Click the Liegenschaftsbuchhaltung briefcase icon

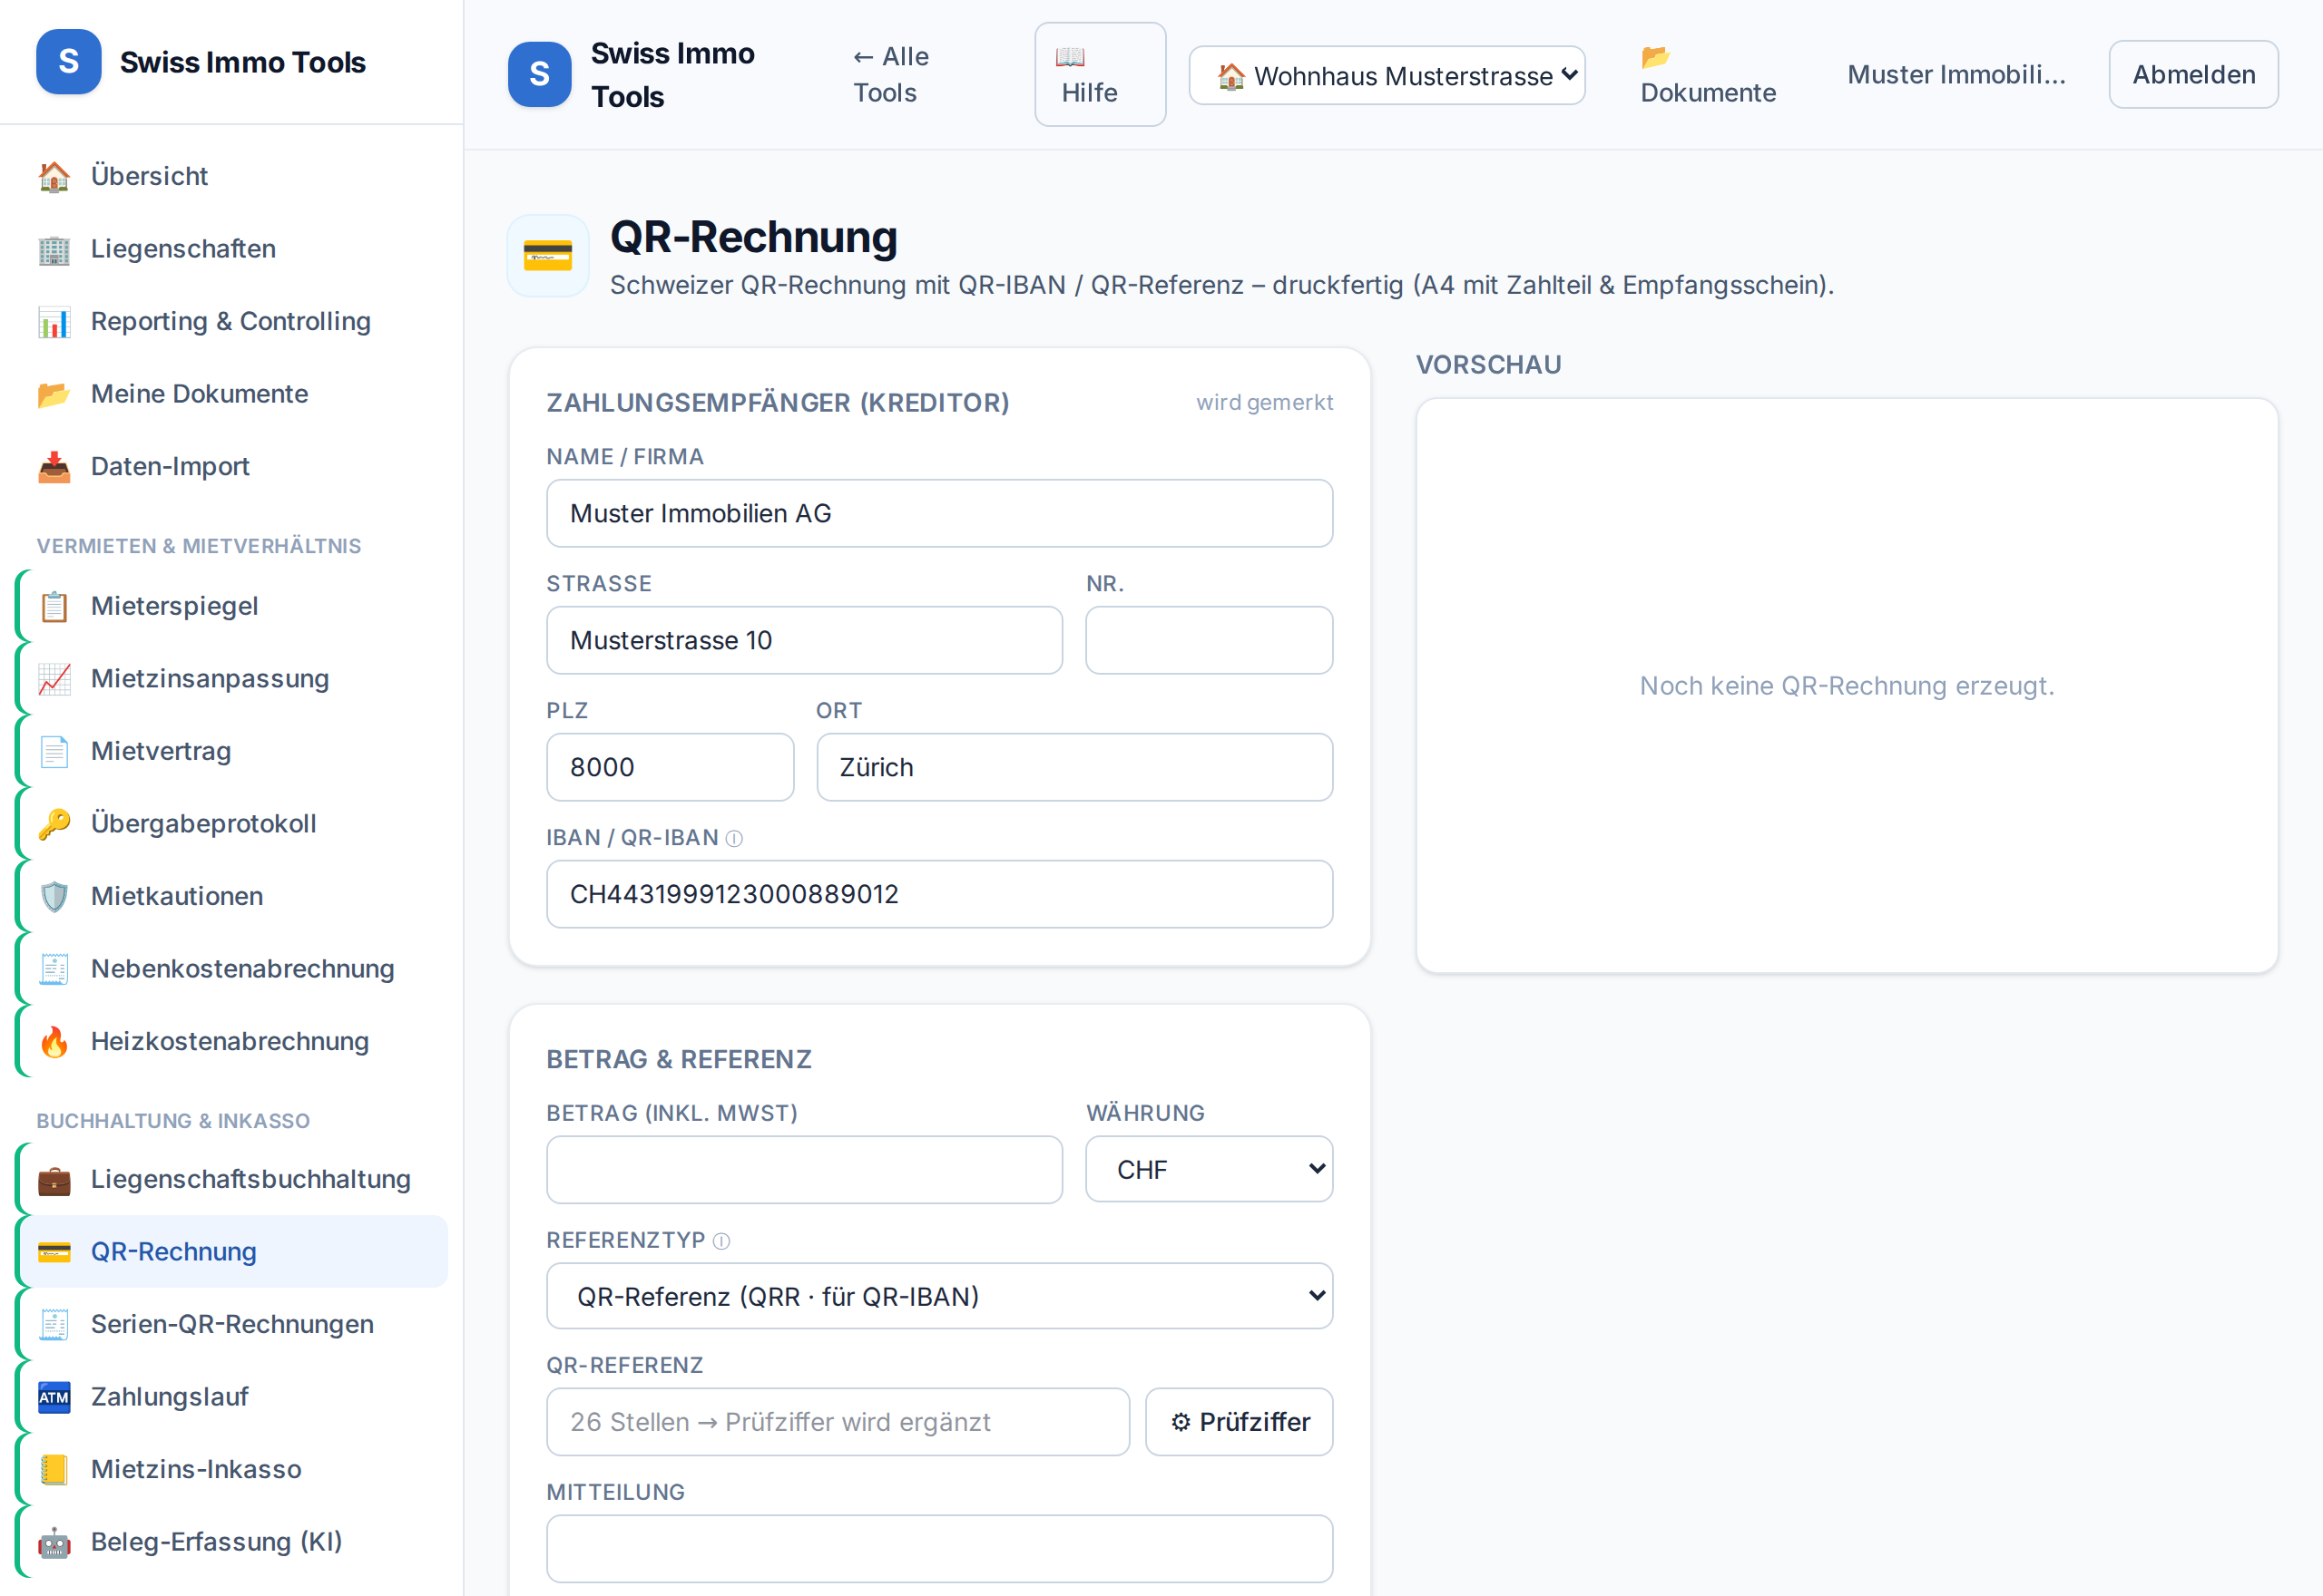[x=54, y=1180]
